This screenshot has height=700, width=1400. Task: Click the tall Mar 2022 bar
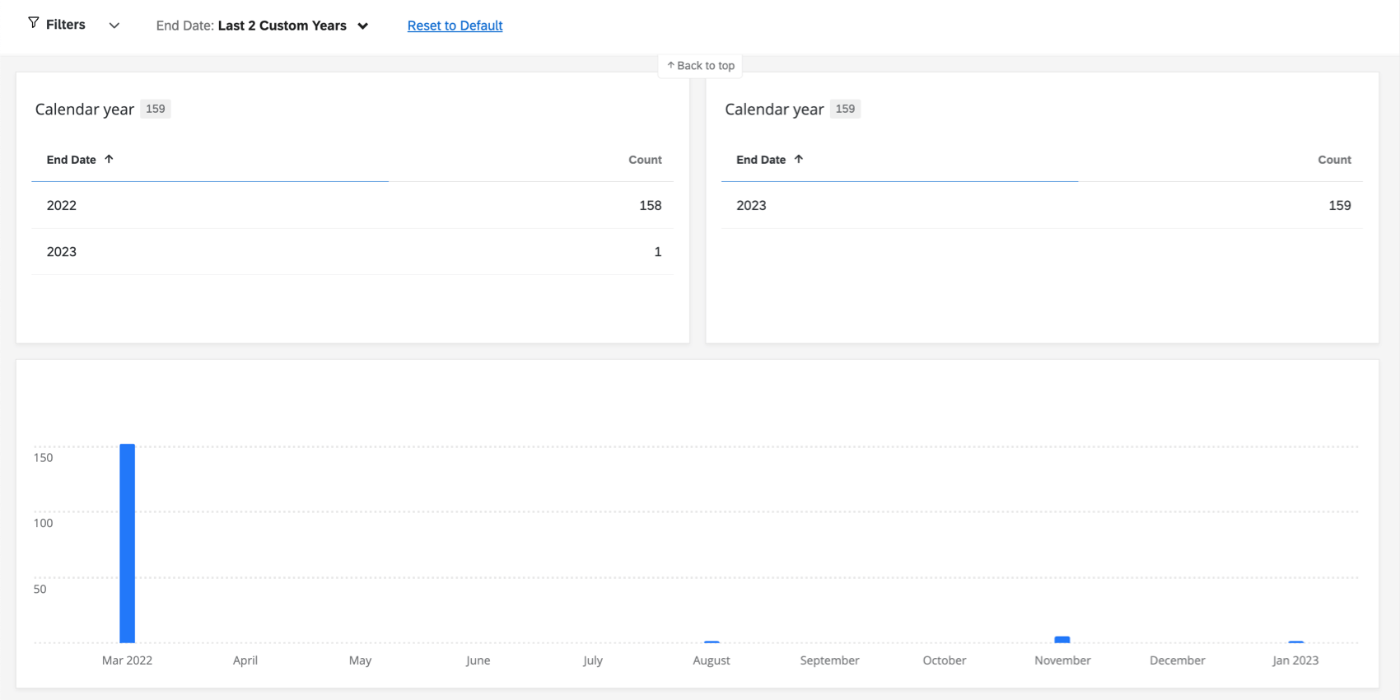127,544
